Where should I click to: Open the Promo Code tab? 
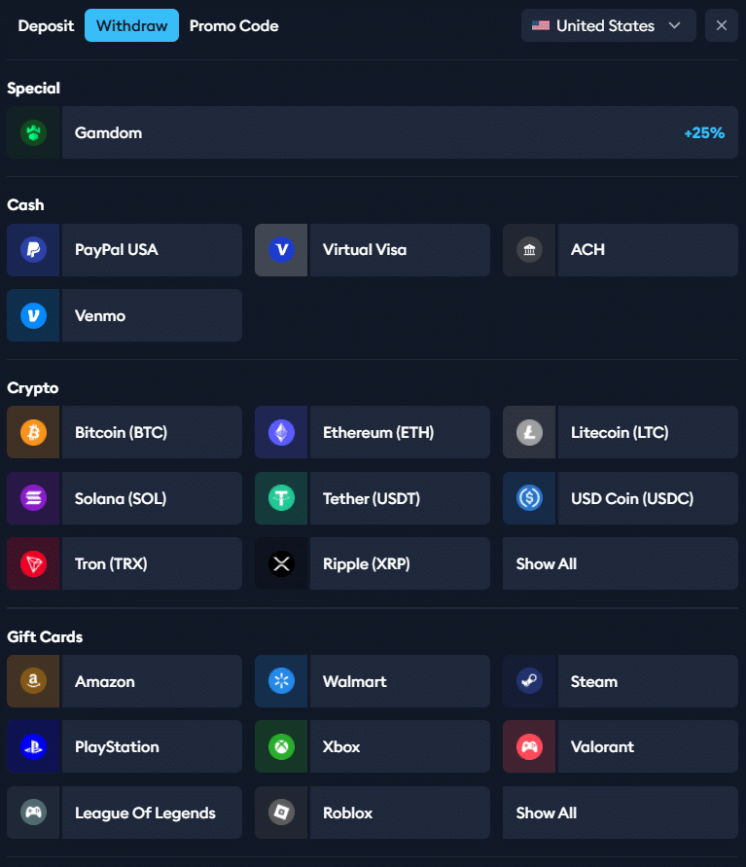point(233,25)
